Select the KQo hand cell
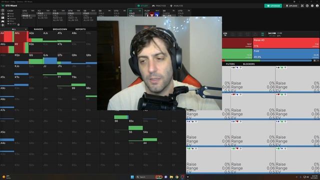320x180 pixels. pos(21,59)
